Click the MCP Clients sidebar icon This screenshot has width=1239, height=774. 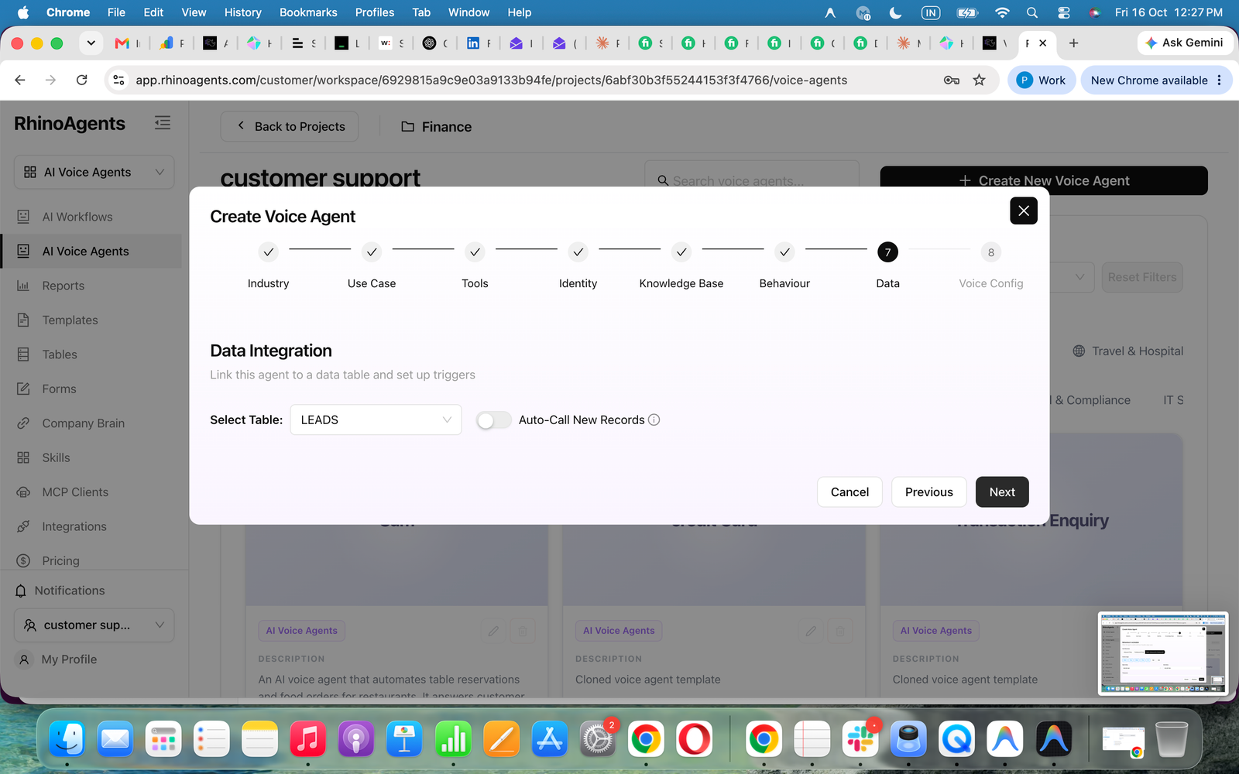pyautogui.click(x=23, y=492)
